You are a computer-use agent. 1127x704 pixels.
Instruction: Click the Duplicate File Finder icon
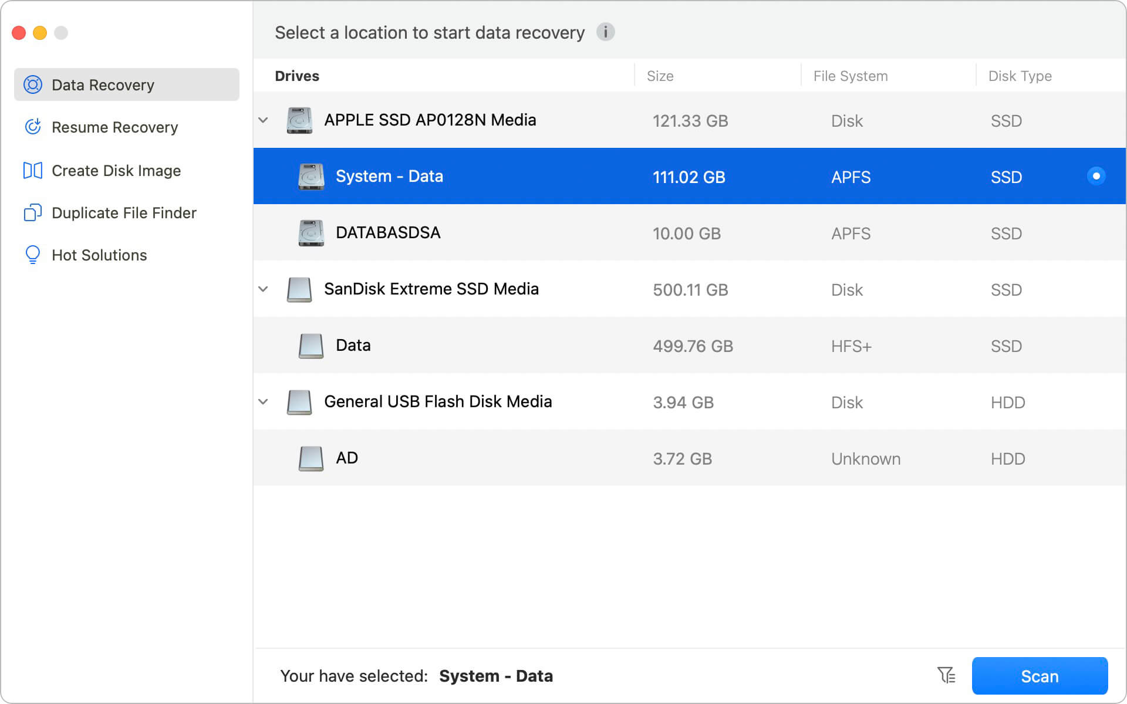pyautogui.click(x=31, y=212)
